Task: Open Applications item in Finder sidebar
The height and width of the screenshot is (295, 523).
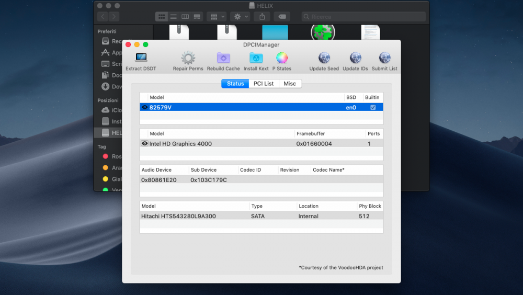Action: coord(112,52)
